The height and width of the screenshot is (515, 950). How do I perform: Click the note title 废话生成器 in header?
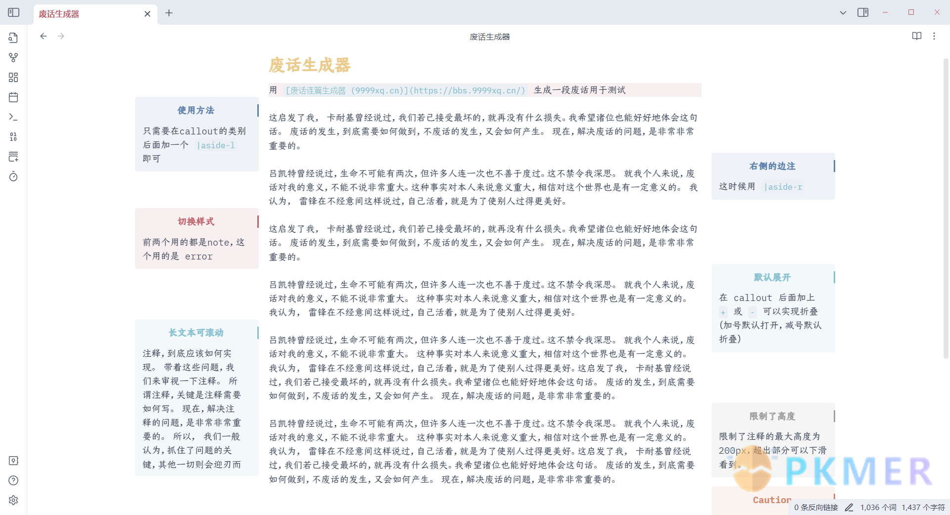coord(489,37)
